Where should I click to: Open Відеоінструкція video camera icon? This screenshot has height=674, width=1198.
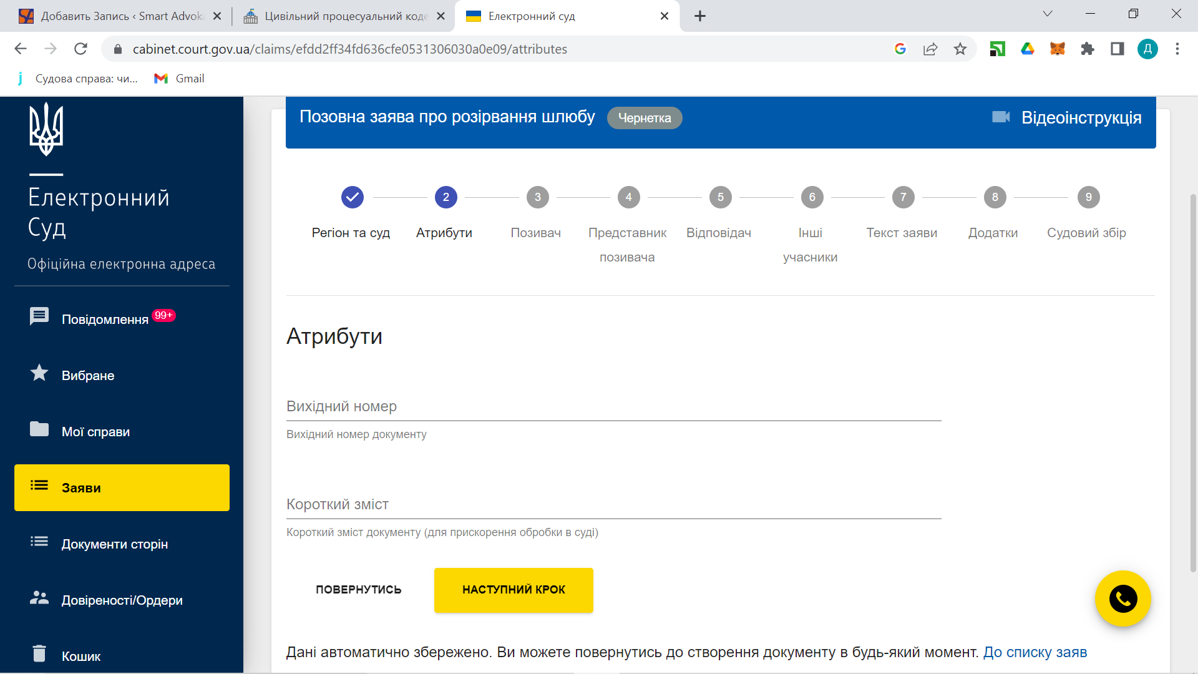coord(1001,117)
